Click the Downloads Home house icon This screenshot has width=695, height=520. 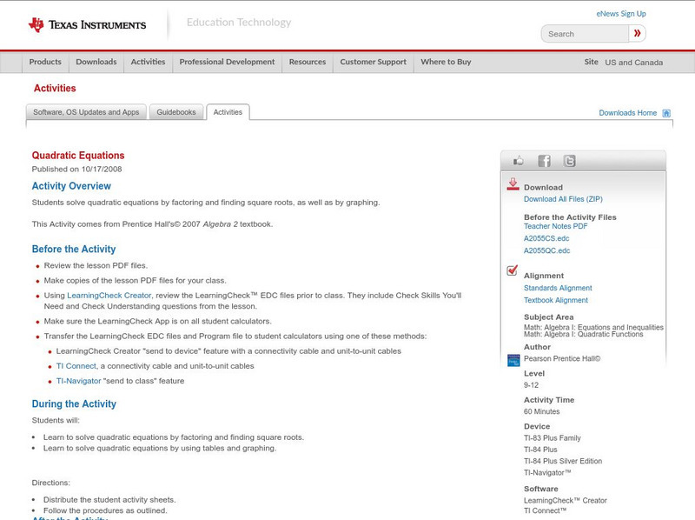[x=666, y=113]
